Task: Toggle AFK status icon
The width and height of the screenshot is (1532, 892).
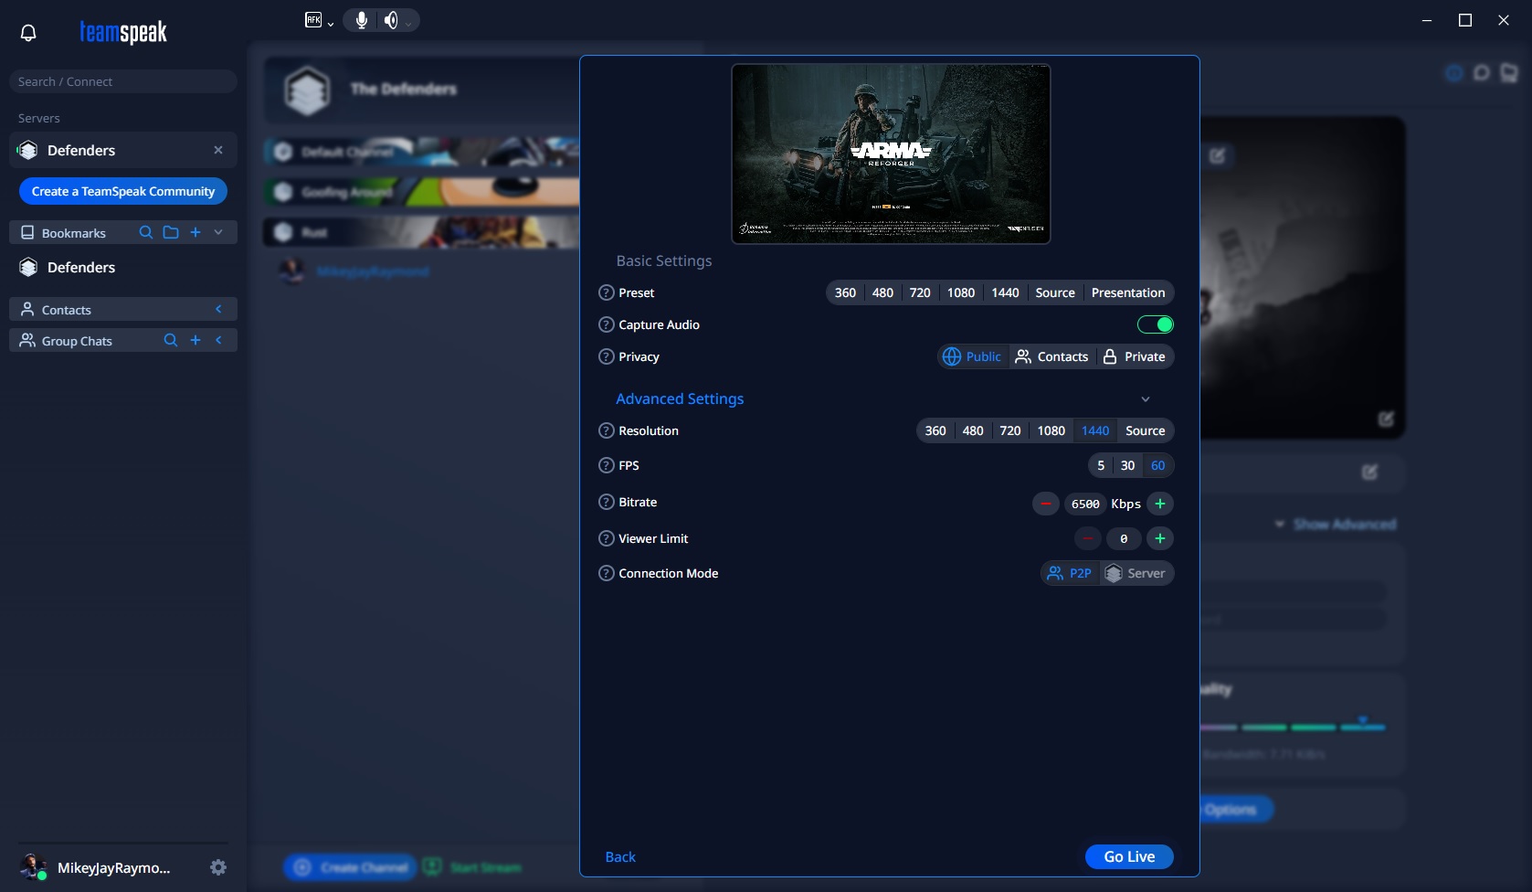Action: [313, 20]
